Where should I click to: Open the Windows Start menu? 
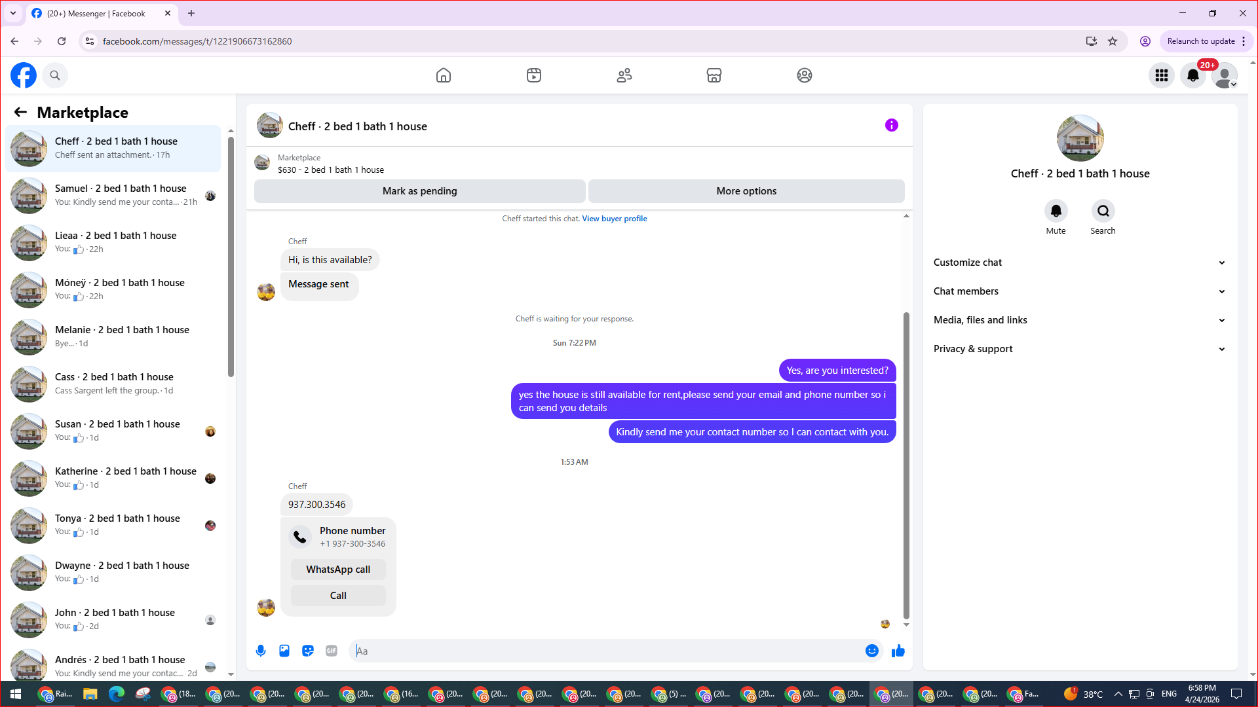(16, 694)
